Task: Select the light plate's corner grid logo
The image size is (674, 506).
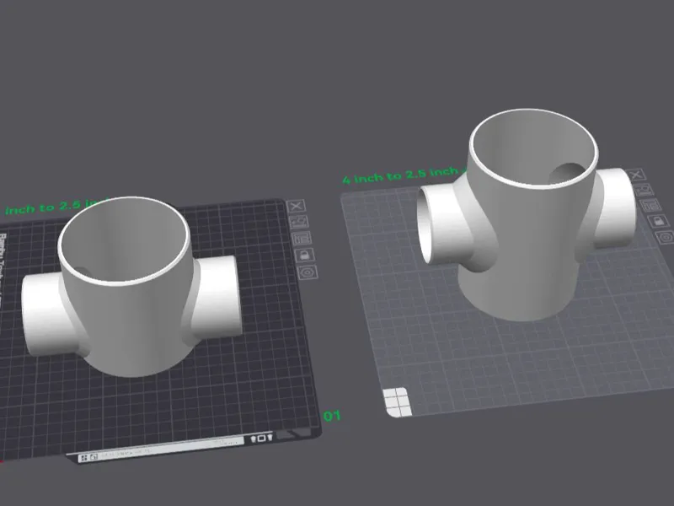Action: [397, 402]
